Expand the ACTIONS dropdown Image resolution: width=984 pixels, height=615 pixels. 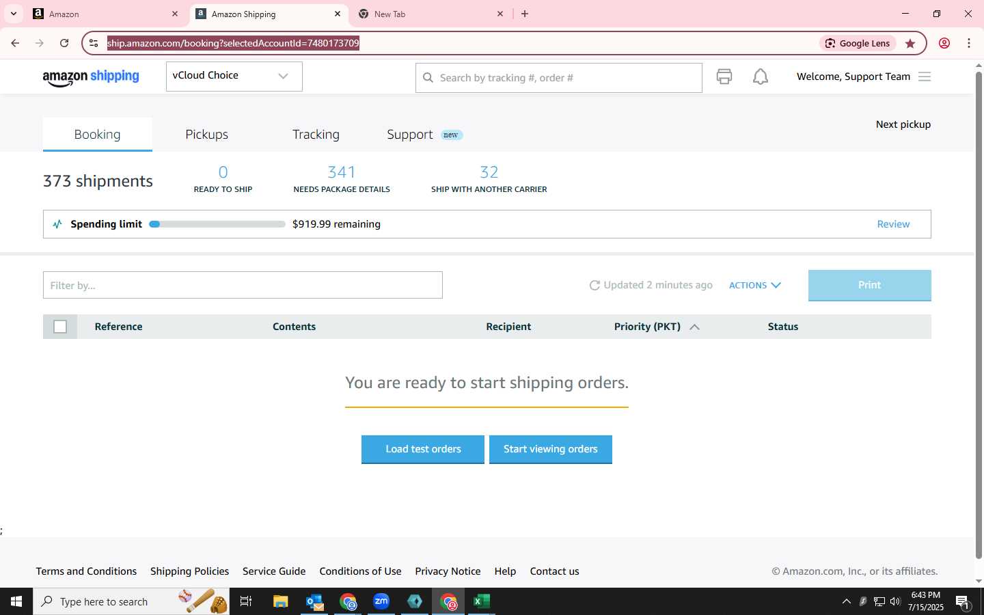[755, 285]
